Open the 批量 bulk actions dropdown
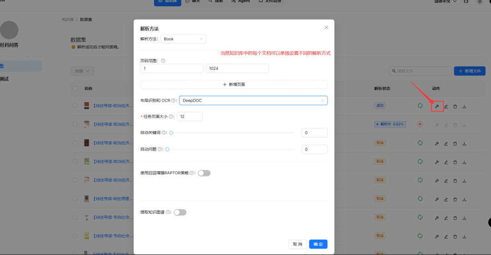Image resolution: width=491 pixels, height=255 pixels. coord(82,71)
